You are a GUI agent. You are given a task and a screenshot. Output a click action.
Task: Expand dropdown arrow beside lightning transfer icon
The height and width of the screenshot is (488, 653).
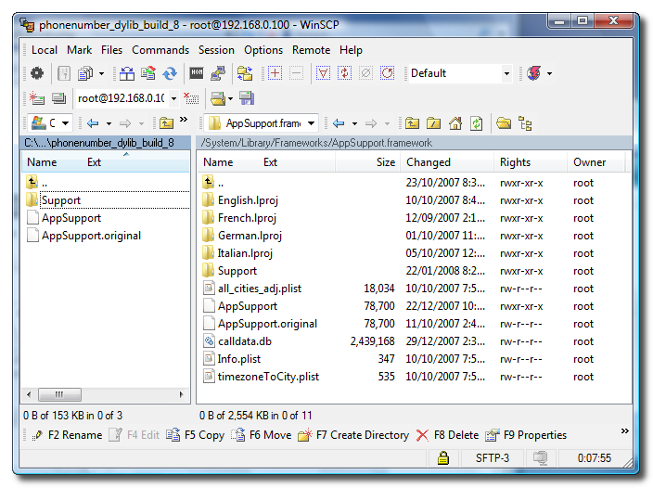tap(549, 74)
